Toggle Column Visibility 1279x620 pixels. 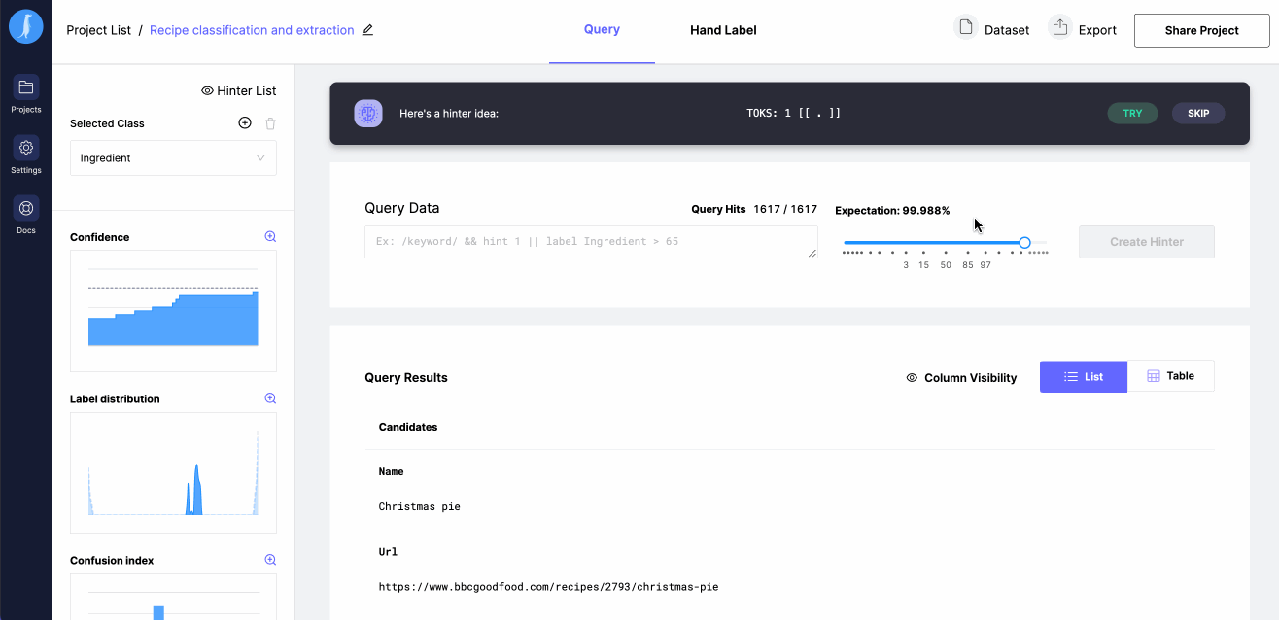pos(961,378)
